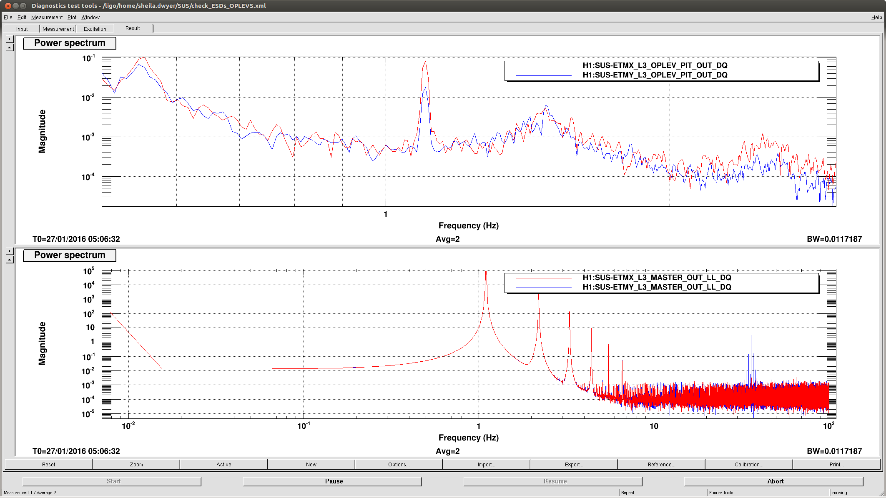886x498 pixels.
Task: Click the Export... button
Action: tap(574, 464)
